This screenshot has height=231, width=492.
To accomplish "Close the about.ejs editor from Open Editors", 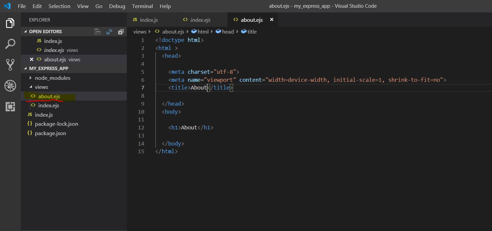I will (31, 59).
